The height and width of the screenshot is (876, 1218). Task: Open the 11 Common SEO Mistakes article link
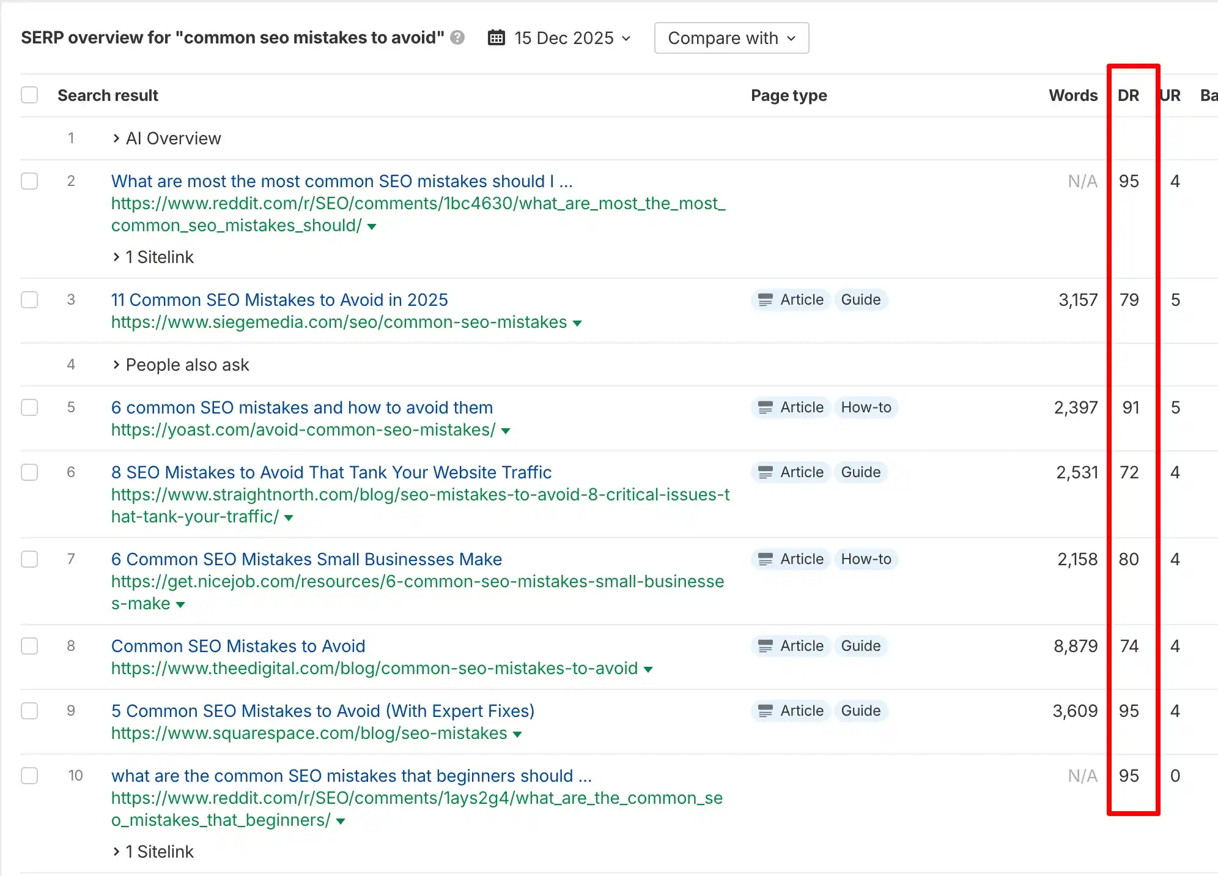pos(279,300)
